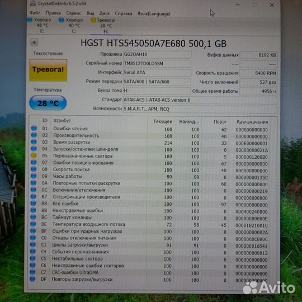Image resolution: width=302 pixels, height=302 pixels.
Task: Click the 8192 KB buffer size field
Action: tap(258, 55)
